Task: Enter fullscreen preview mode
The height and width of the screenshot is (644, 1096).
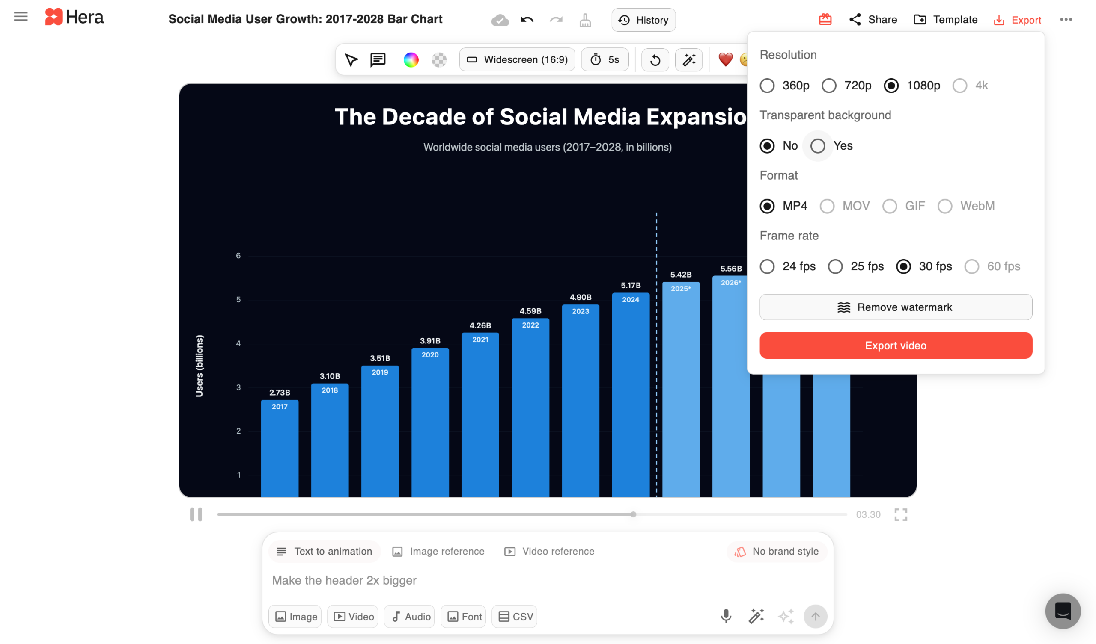Action: [x=900, y=514]
